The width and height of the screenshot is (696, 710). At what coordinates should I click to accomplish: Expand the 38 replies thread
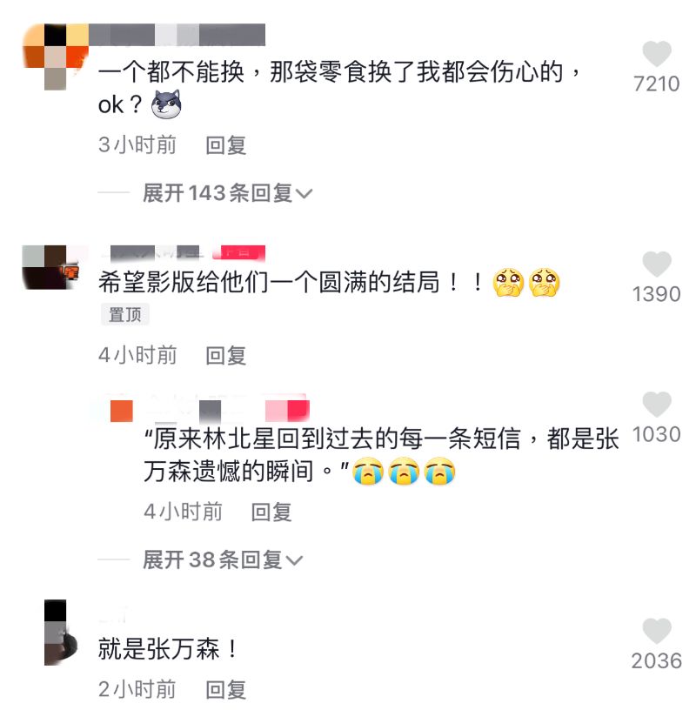tap(223, 560)
